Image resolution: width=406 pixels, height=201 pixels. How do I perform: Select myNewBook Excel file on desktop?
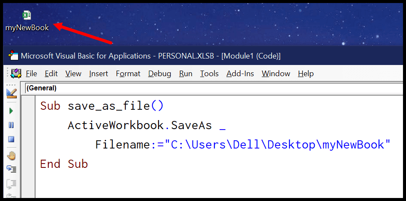pos(27,21)
